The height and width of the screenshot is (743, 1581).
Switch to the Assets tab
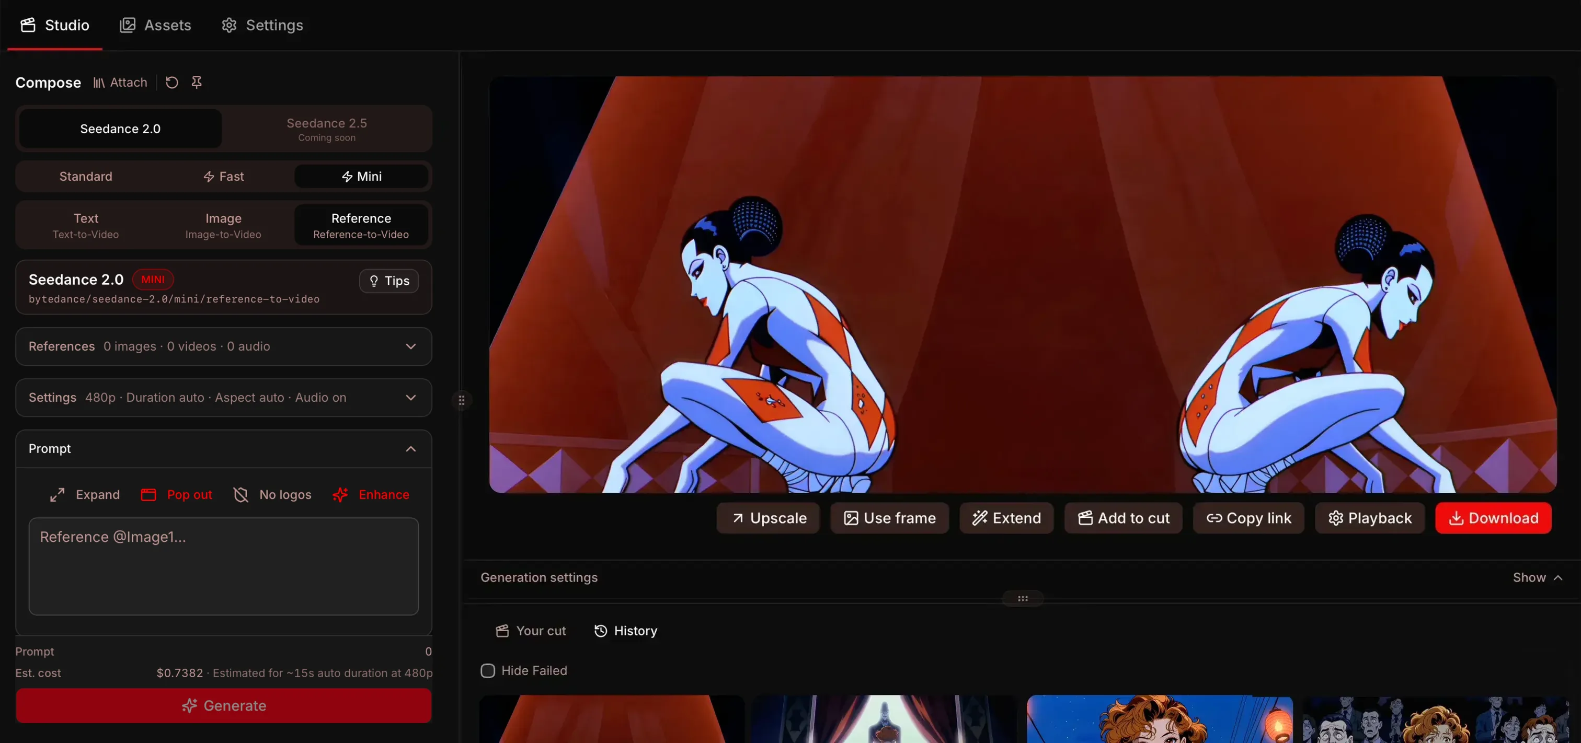pos(155,25)
